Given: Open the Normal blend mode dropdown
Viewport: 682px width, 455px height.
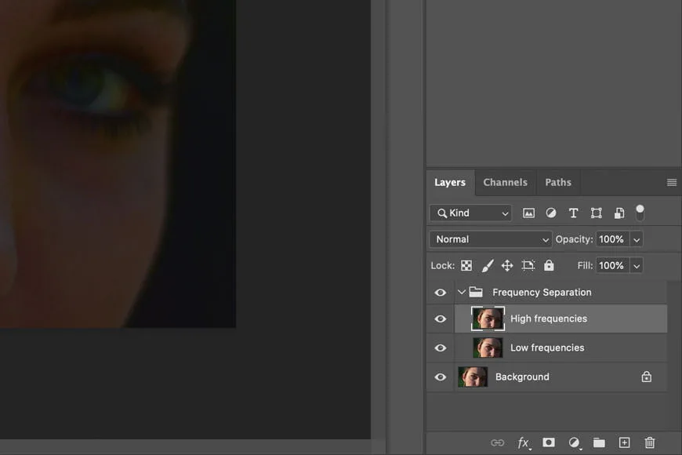Looking at the screenshot, I should pos(491,239).
